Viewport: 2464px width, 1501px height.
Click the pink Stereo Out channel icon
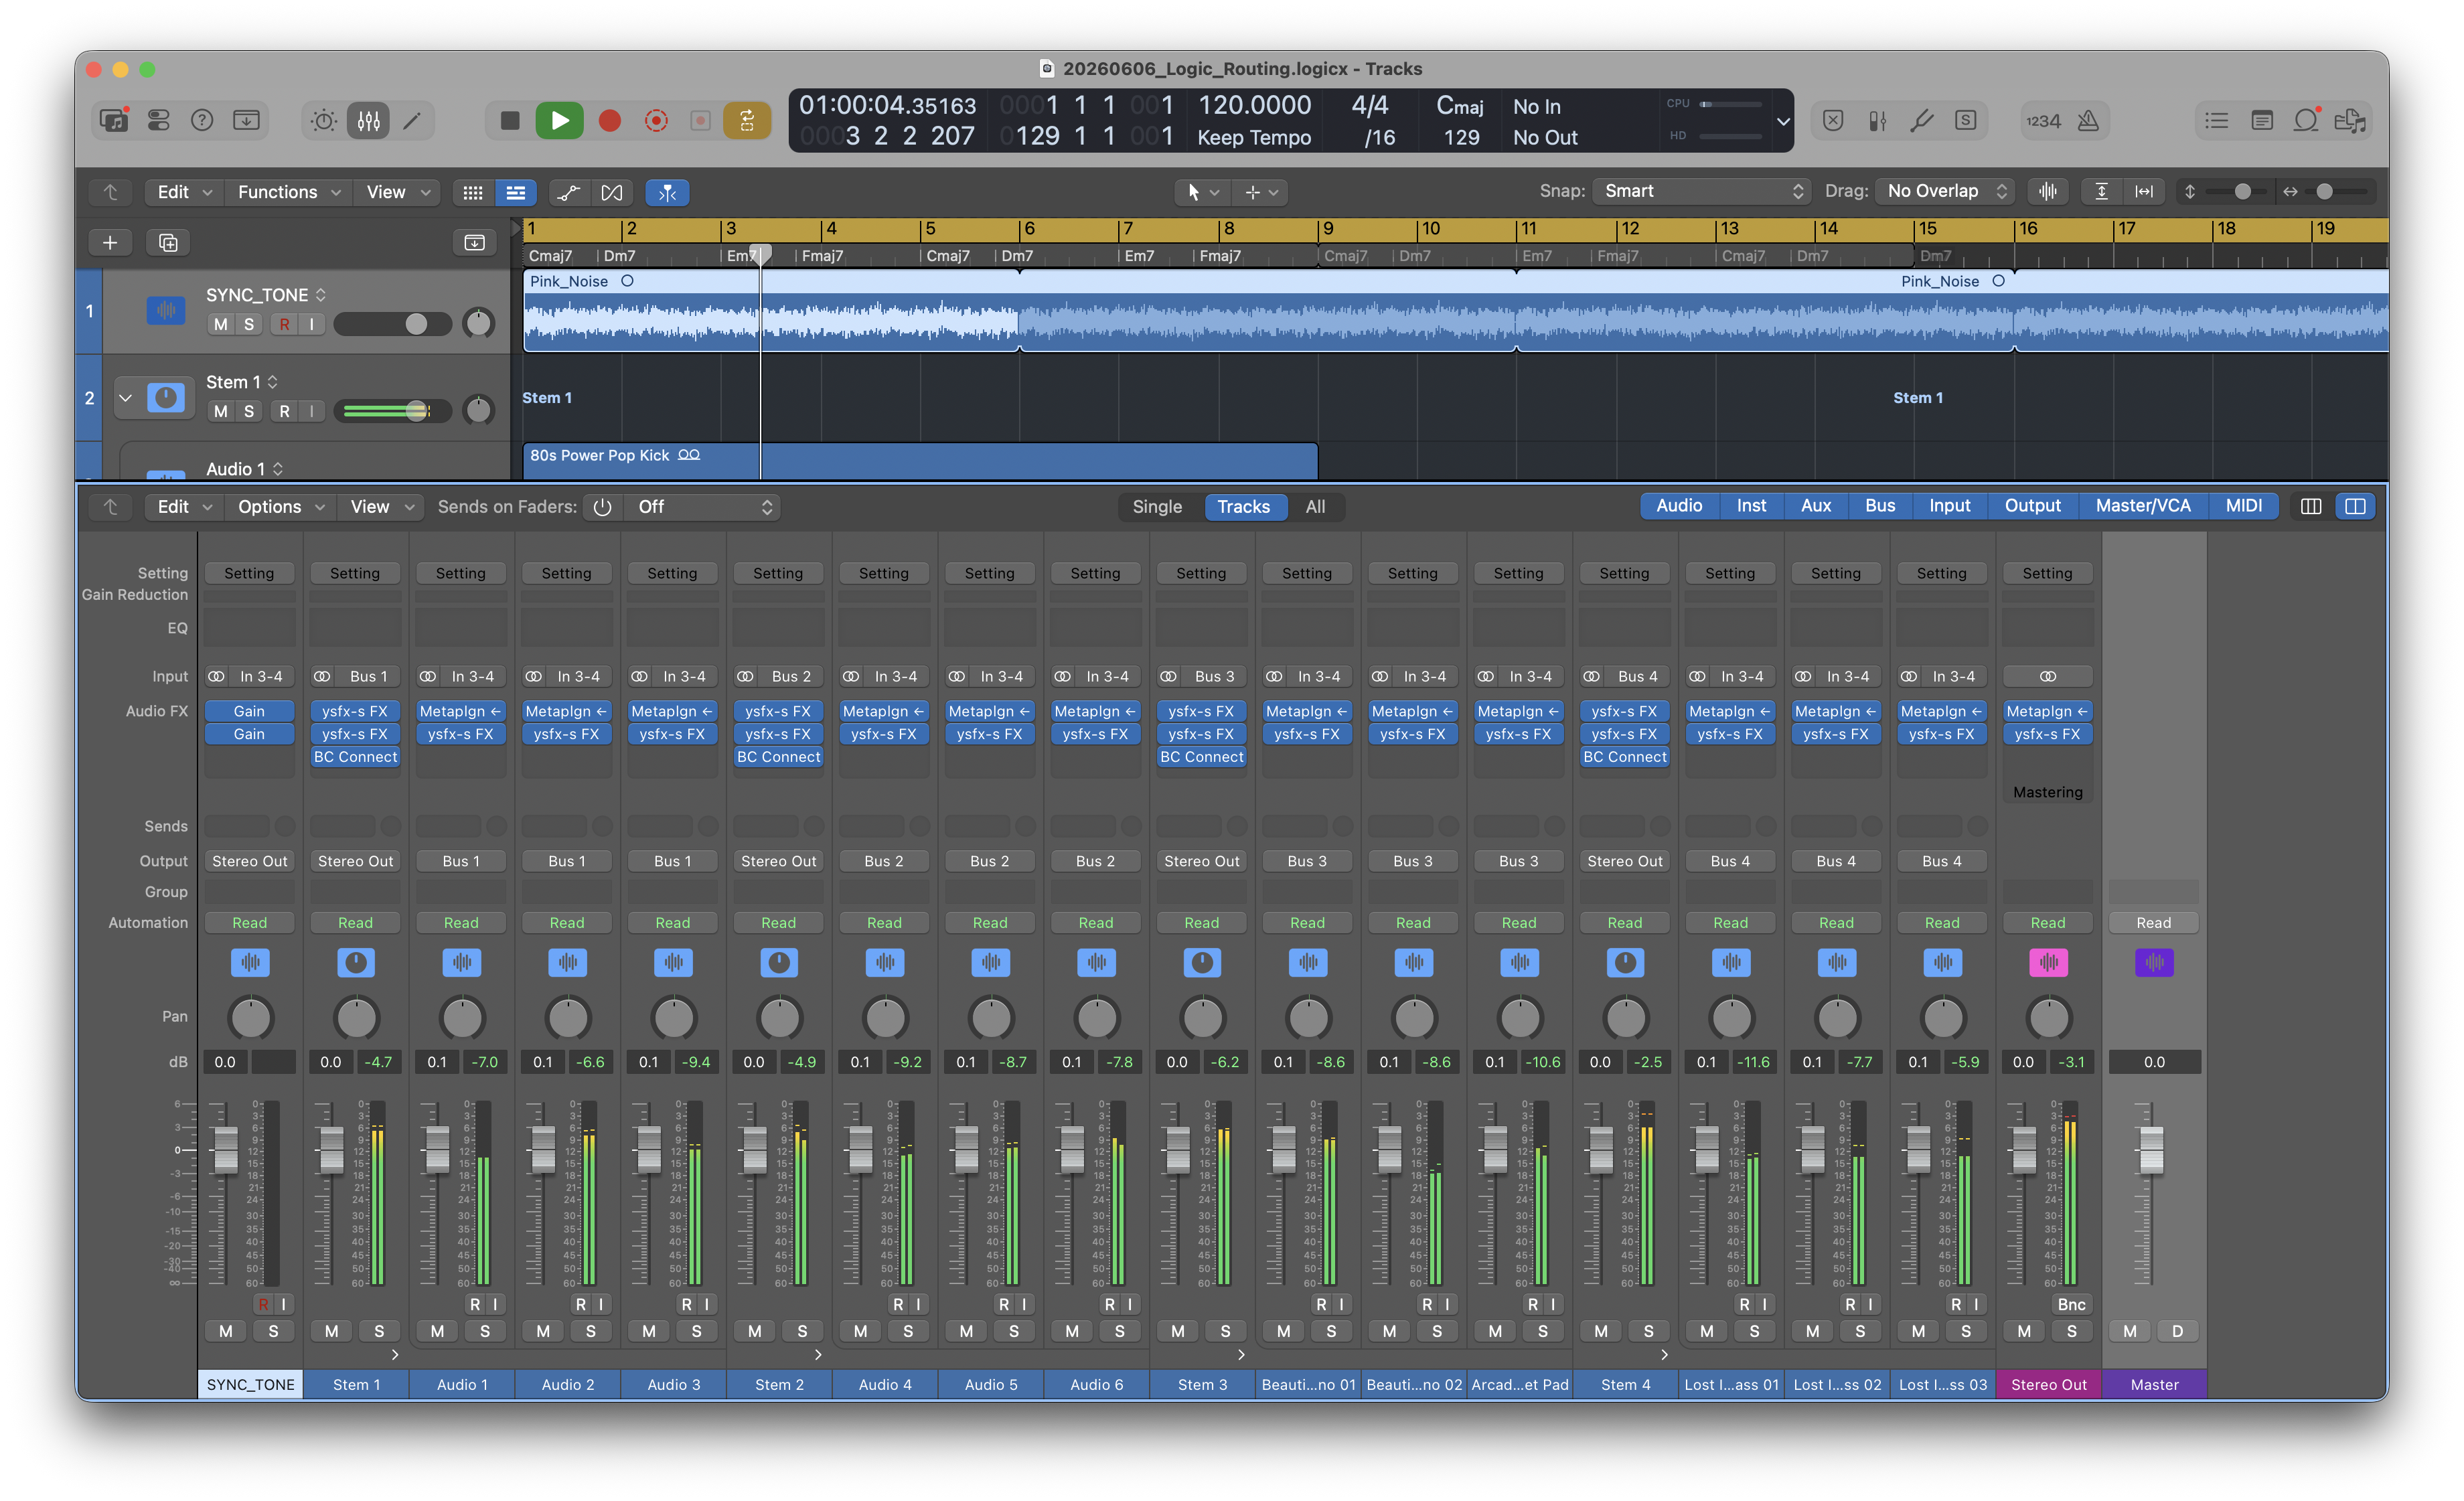(x=2048, y=962)
